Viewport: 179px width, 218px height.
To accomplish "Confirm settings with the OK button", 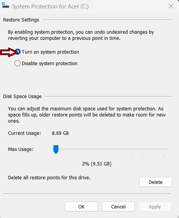I will coord(81,207).
